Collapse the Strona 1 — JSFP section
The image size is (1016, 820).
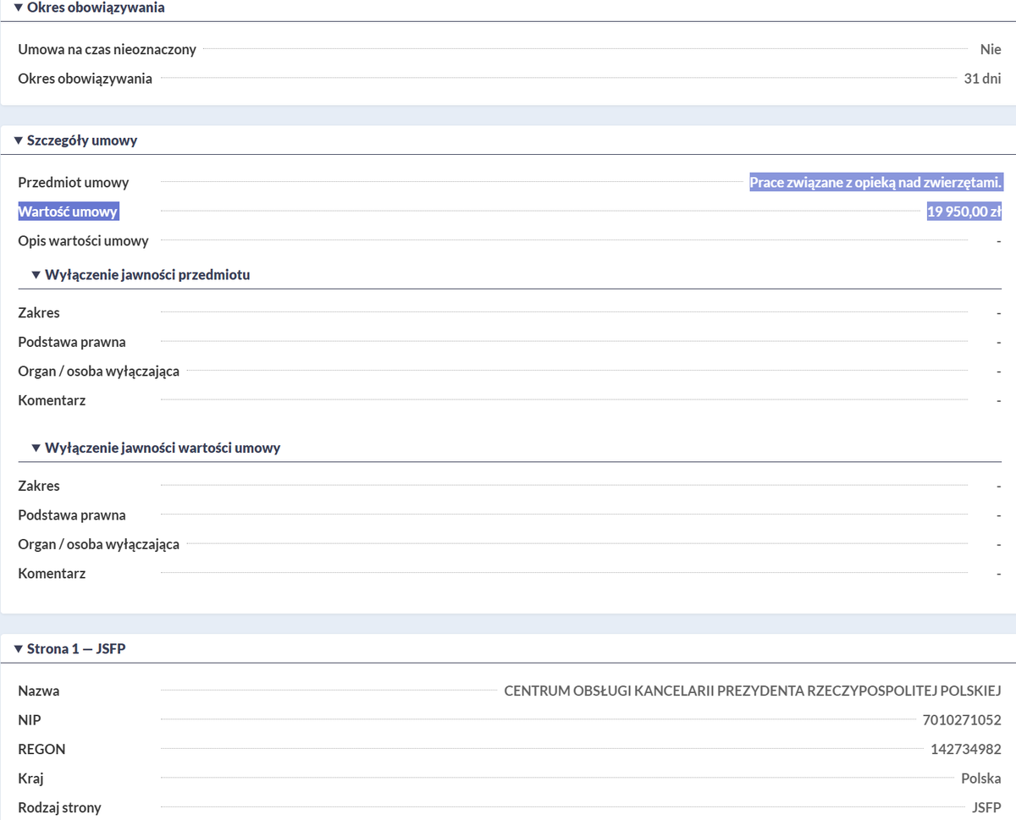pyautogui.click(x=70, y=649)
